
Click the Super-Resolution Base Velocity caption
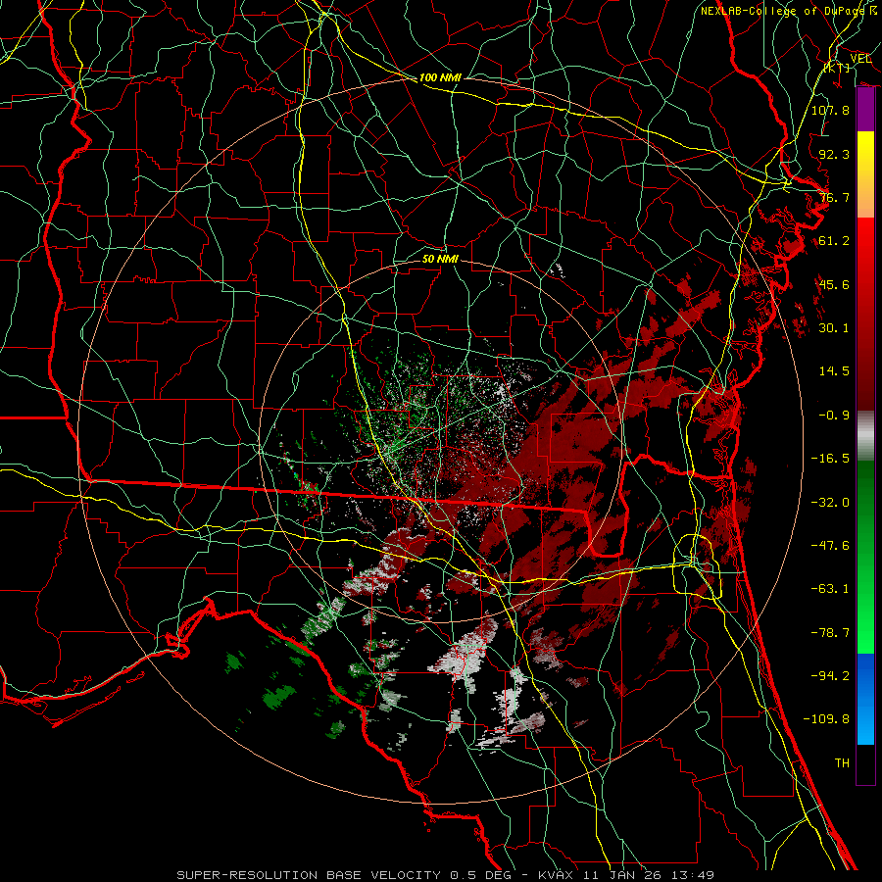[445, 875]
